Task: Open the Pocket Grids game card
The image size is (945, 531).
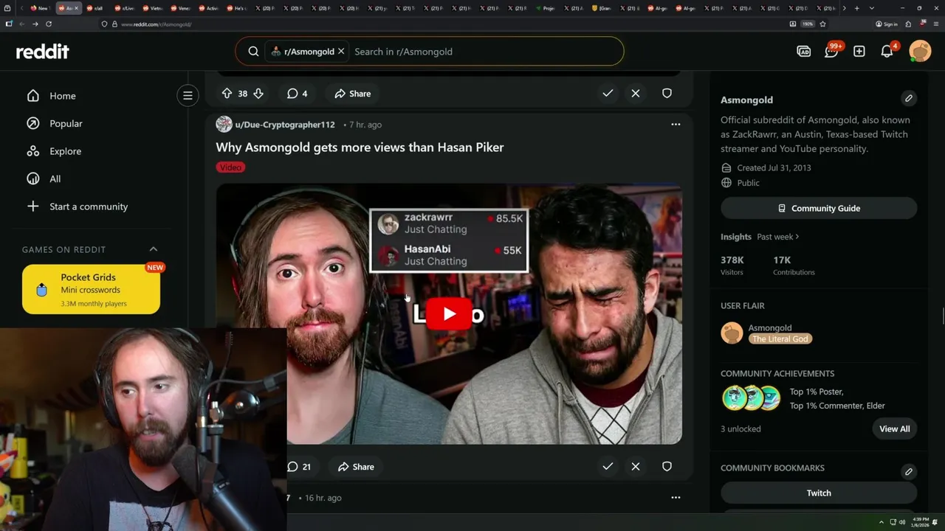Action: pyautogui.click(x=91, y=289)
